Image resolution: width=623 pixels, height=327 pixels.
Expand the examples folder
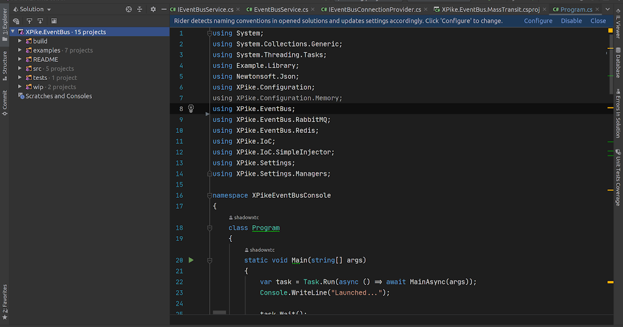click(20, 50)
